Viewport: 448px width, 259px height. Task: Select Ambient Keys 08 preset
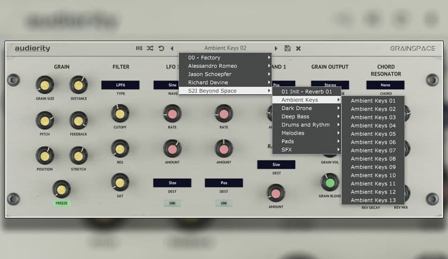pos(373,158)
